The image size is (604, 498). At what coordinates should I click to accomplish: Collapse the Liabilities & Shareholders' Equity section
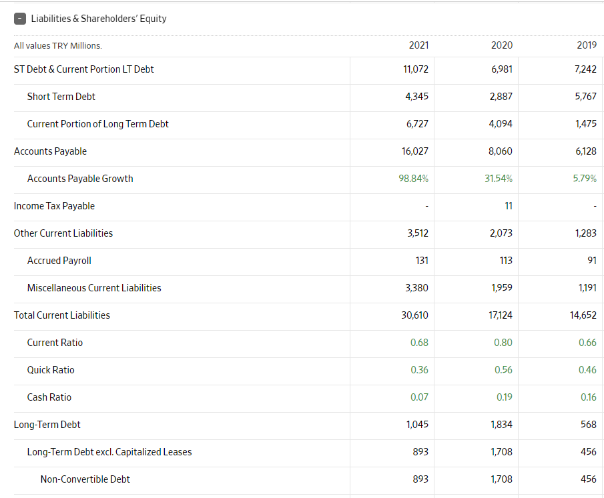(x=20, y=19)
